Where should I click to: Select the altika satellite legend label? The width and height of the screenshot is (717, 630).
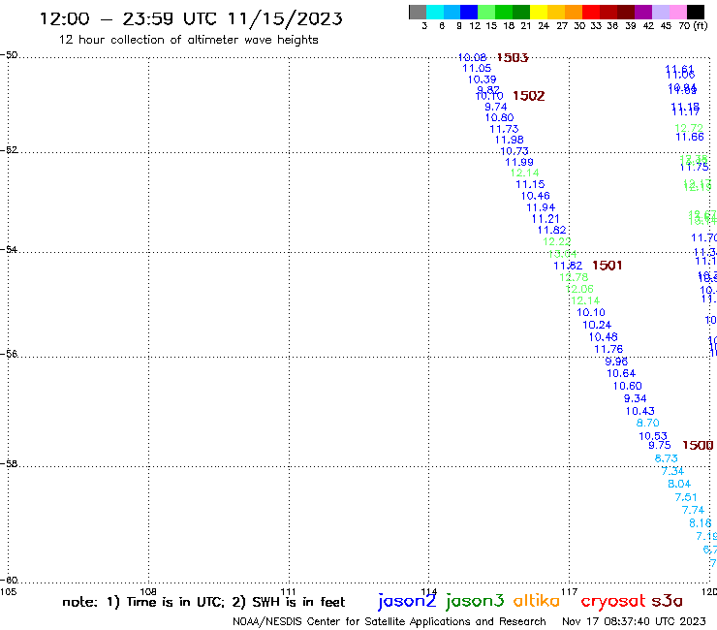(x=536, y=601)
